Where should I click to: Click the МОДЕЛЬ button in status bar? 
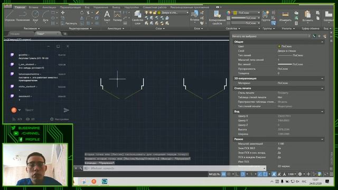[214, 174]
